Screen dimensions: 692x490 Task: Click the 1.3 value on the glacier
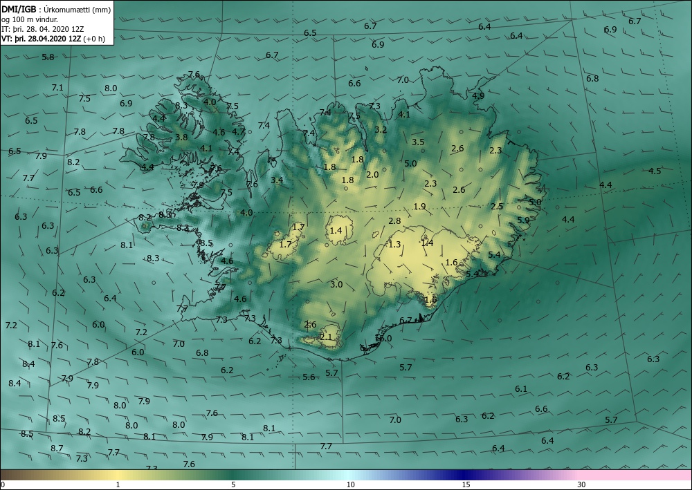coord(394,244)
